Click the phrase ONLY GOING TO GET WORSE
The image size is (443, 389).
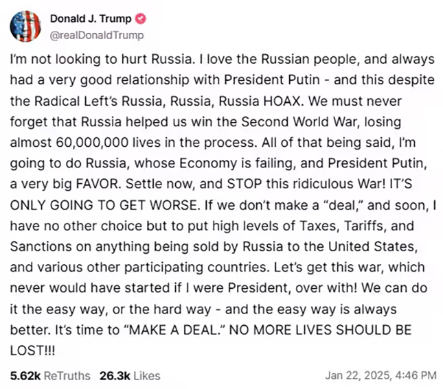click(104, 205)
